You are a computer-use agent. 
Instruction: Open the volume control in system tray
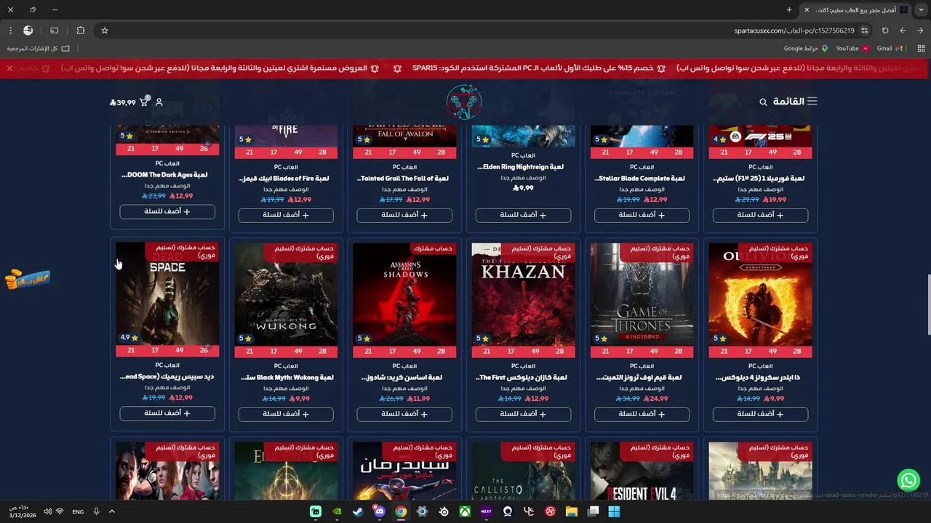48,511
